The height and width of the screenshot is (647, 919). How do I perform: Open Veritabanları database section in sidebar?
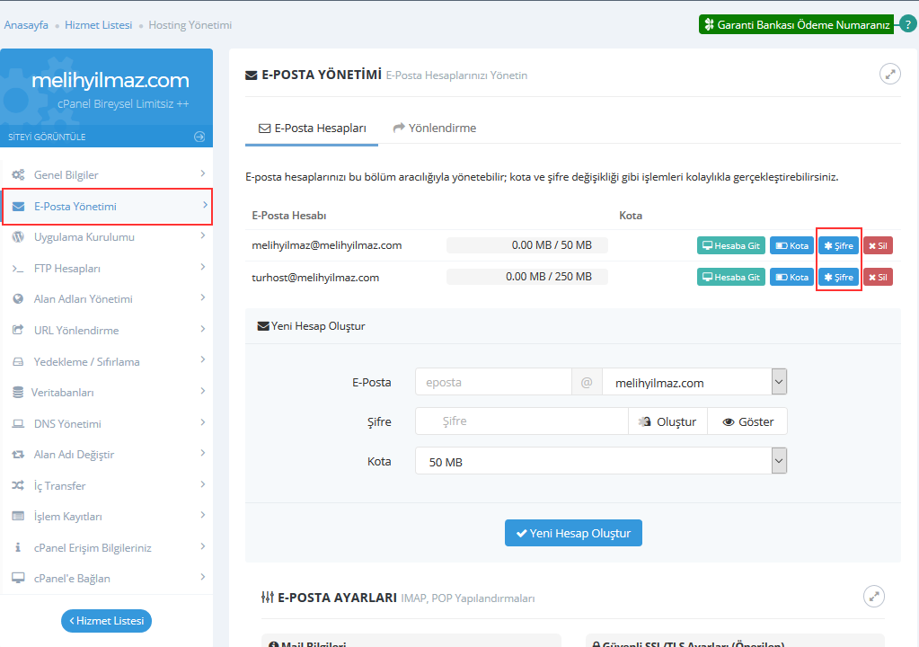coord(106,393)
